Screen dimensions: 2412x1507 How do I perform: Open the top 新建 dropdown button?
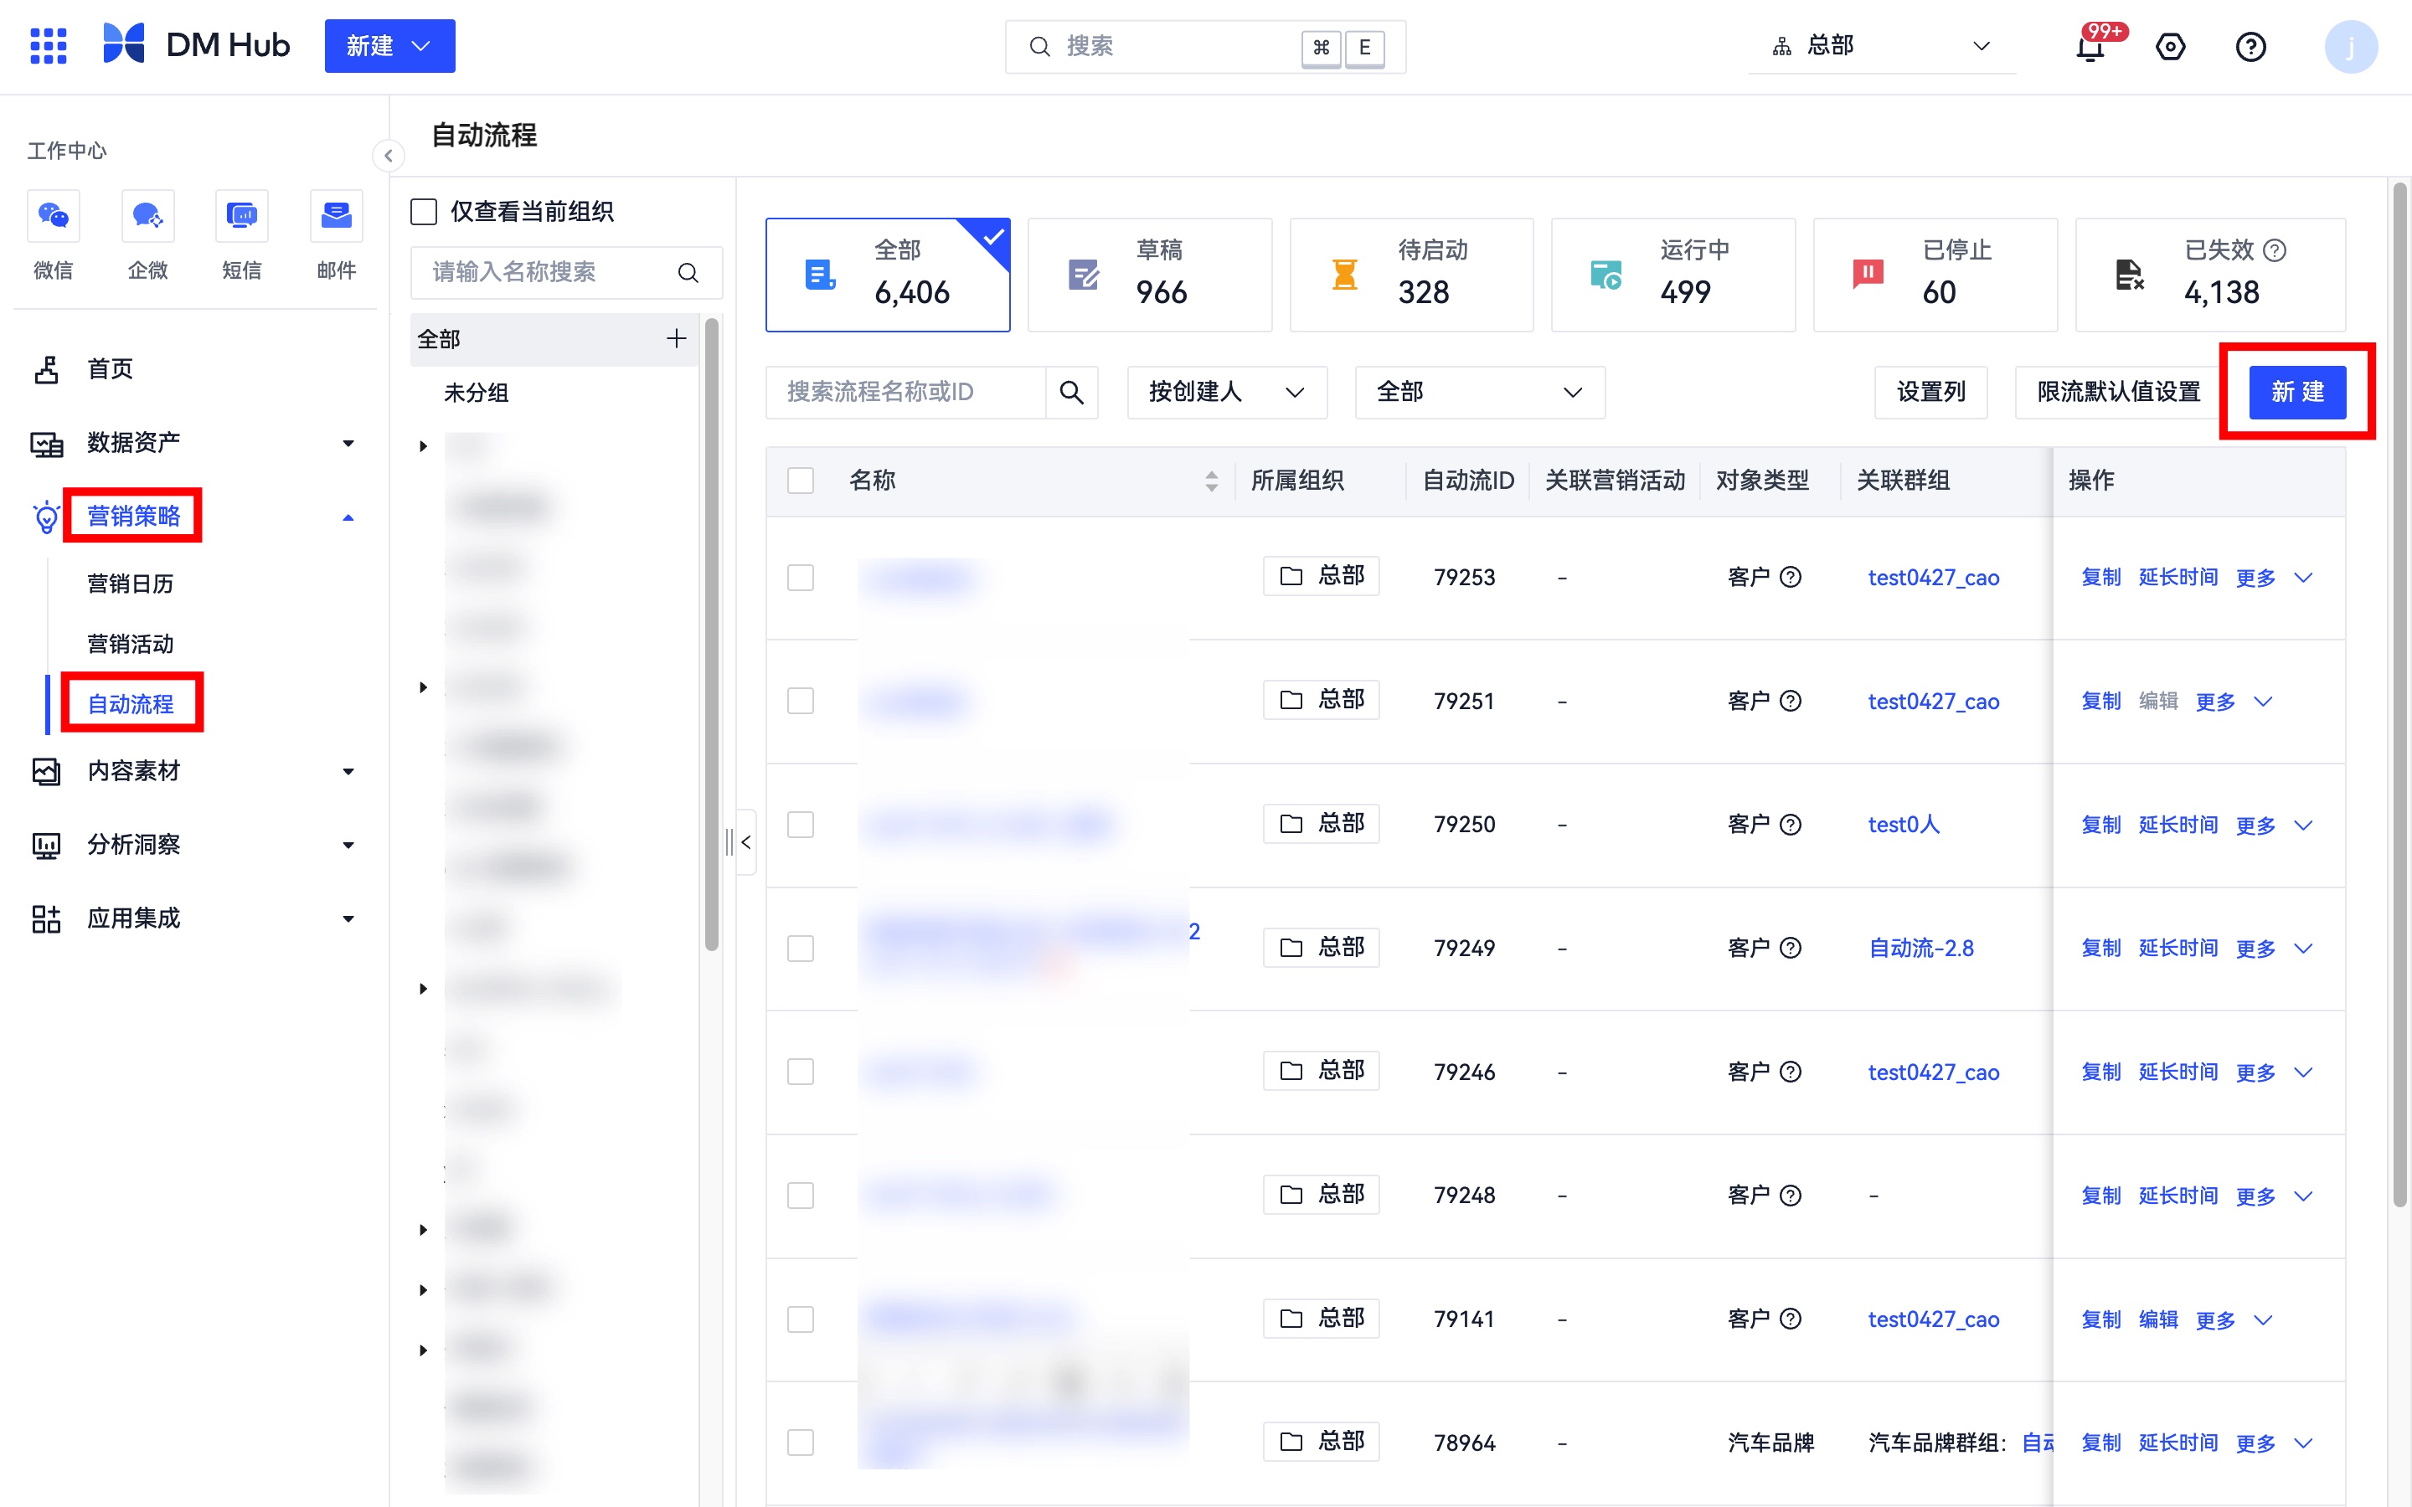point(389,46)
